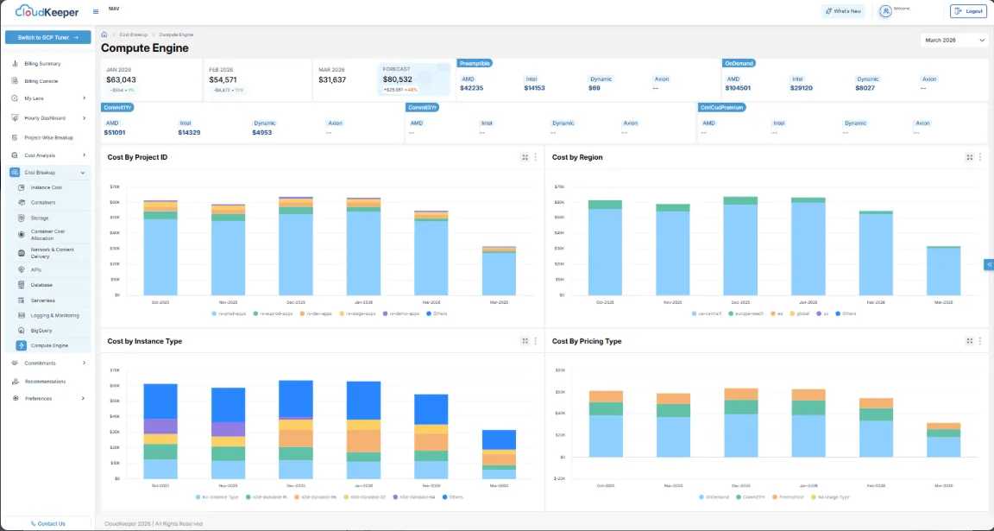
Task: Click the Contact Us link
Action: [47, 523]
